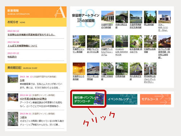Open the meeting room diary photo

point(13,97)
